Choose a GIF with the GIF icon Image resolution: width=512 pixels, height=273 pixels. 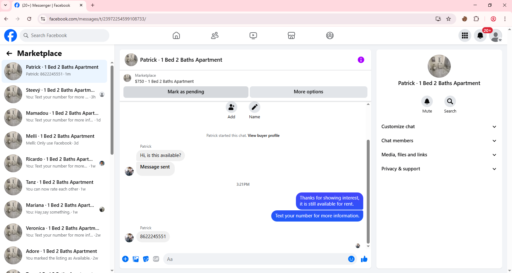[156, 259]
